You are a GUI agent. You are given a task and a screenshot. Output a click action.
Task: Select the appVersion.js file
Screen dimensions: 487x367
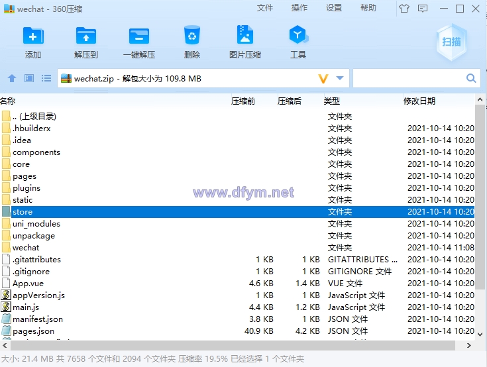pos(237,295)
